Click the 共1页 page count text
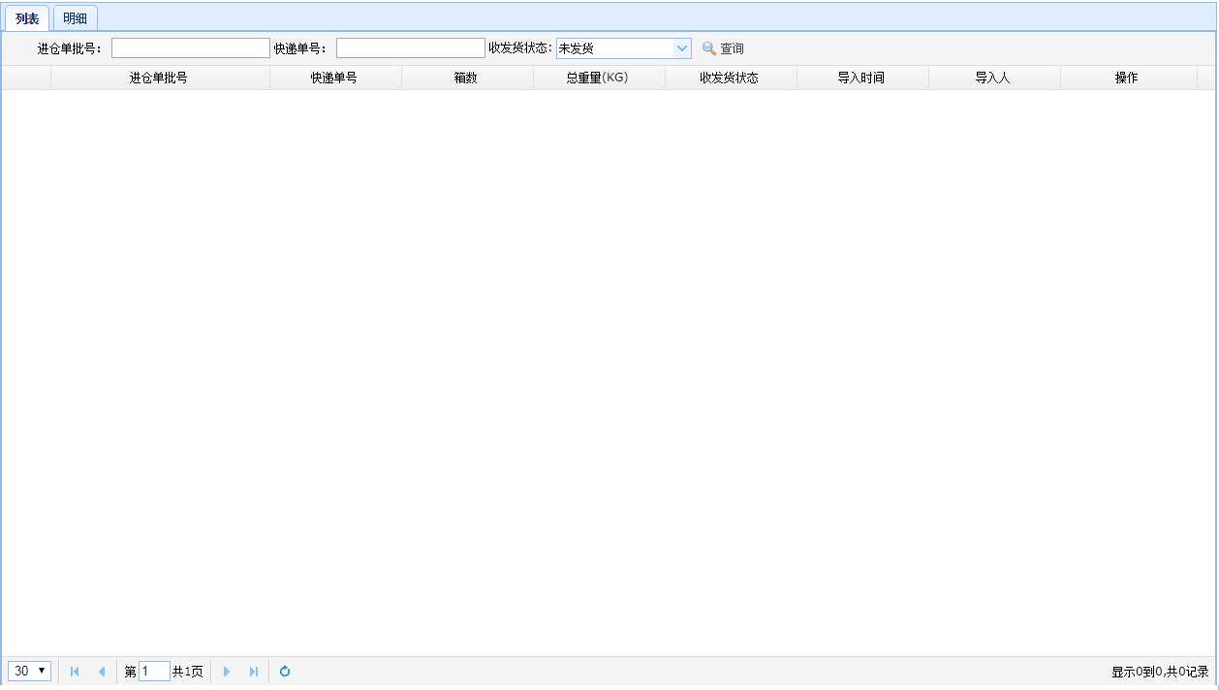Image resolution: width=1219 pixels, height=690 pixels. point(188,672)
